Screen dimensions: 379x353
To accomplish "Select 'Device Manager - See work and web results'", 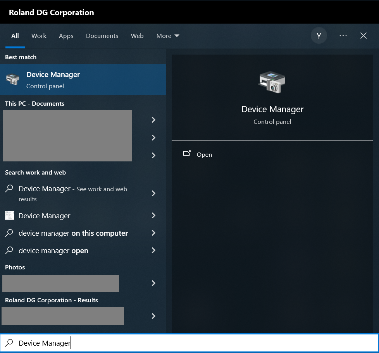I will 73,194.
